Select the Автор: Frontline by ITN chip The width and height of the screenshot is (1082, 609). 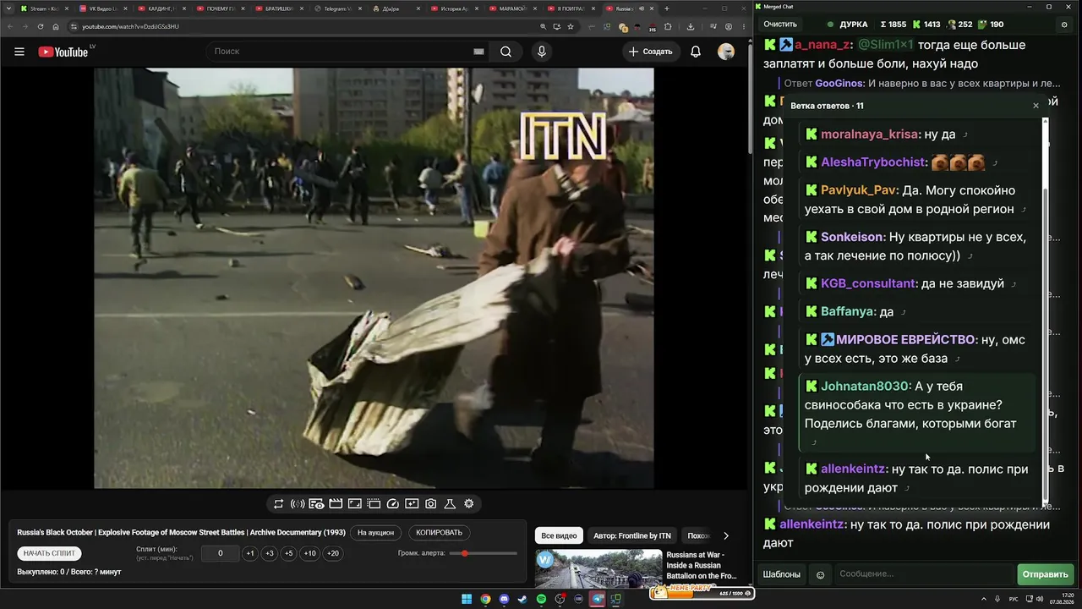click(x=632, y=535)
